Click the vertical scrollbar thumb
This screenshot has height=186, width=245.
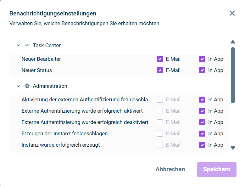click(x=233, y=75)
